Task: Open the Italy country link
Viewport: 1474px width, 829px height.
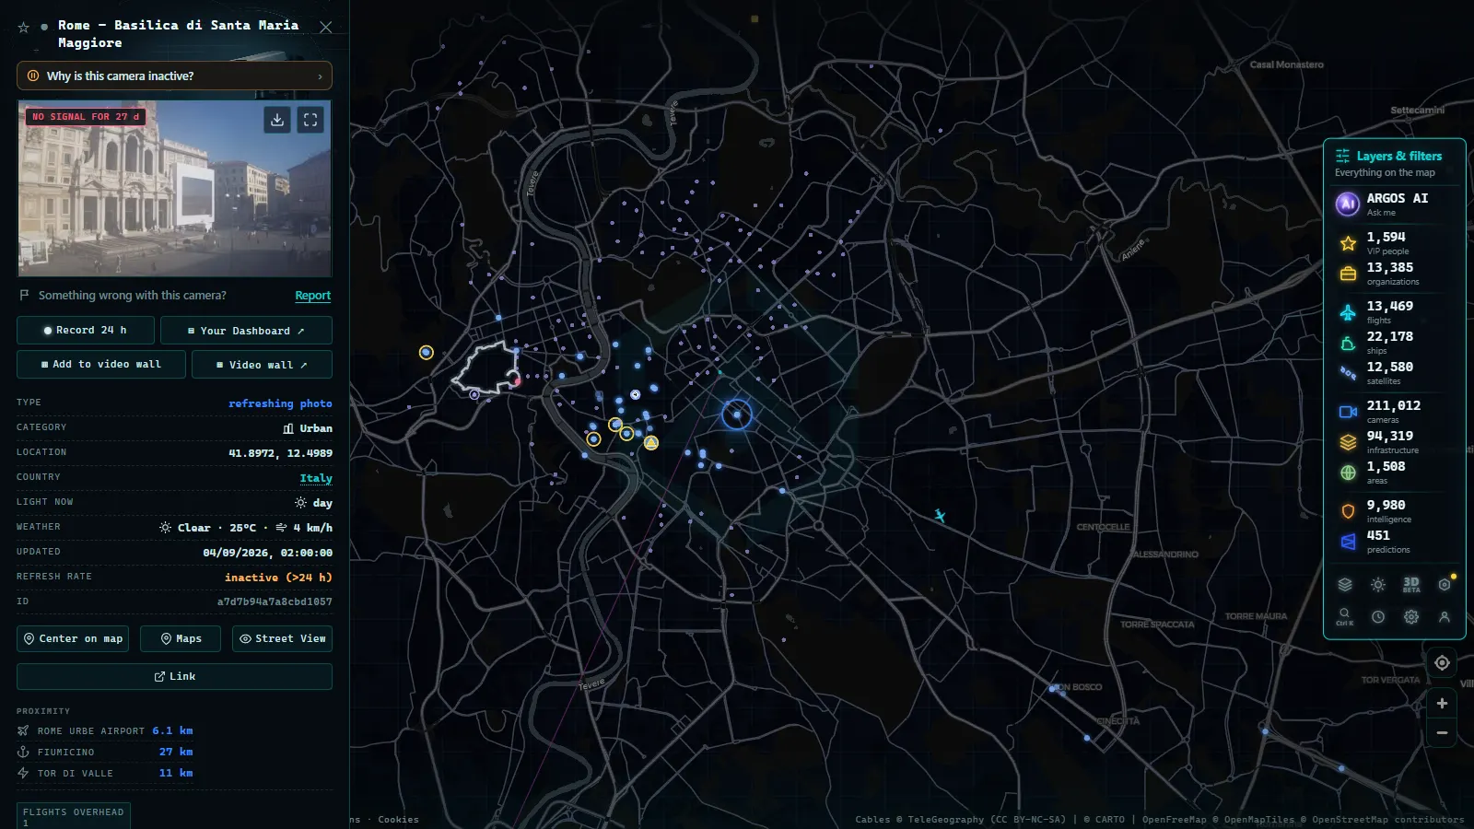Action: (316, 478)
